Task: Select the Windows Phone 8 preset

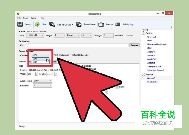Action: [x=156, y=70]
